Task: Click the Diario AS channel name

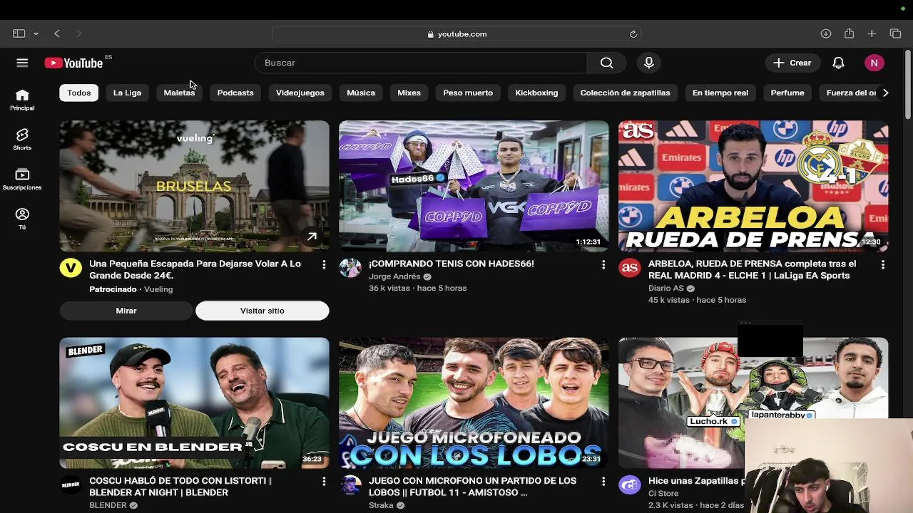Action: click(x=666, y=289)
